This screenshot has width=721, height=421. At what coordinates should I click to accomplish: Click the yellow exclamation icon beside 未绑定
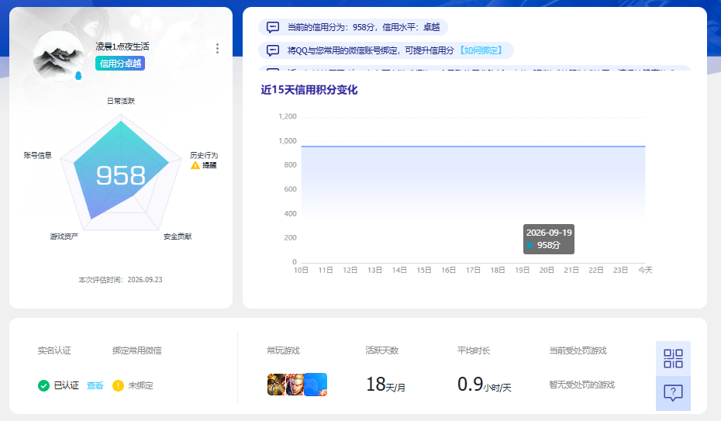coord(118,385)
